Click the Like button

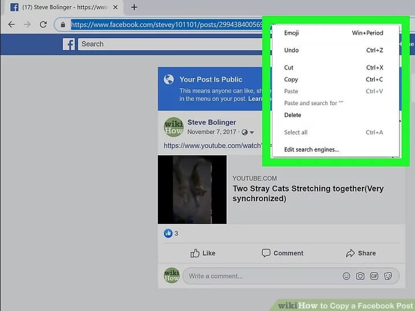point(203,253)
